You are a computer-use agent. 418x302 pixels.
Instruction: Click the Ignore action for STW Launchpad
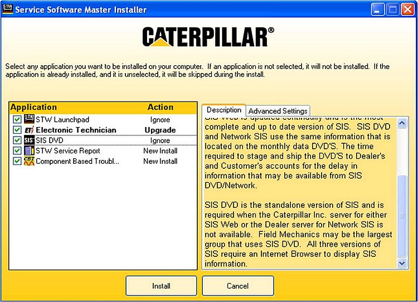(x=160, y=120)
